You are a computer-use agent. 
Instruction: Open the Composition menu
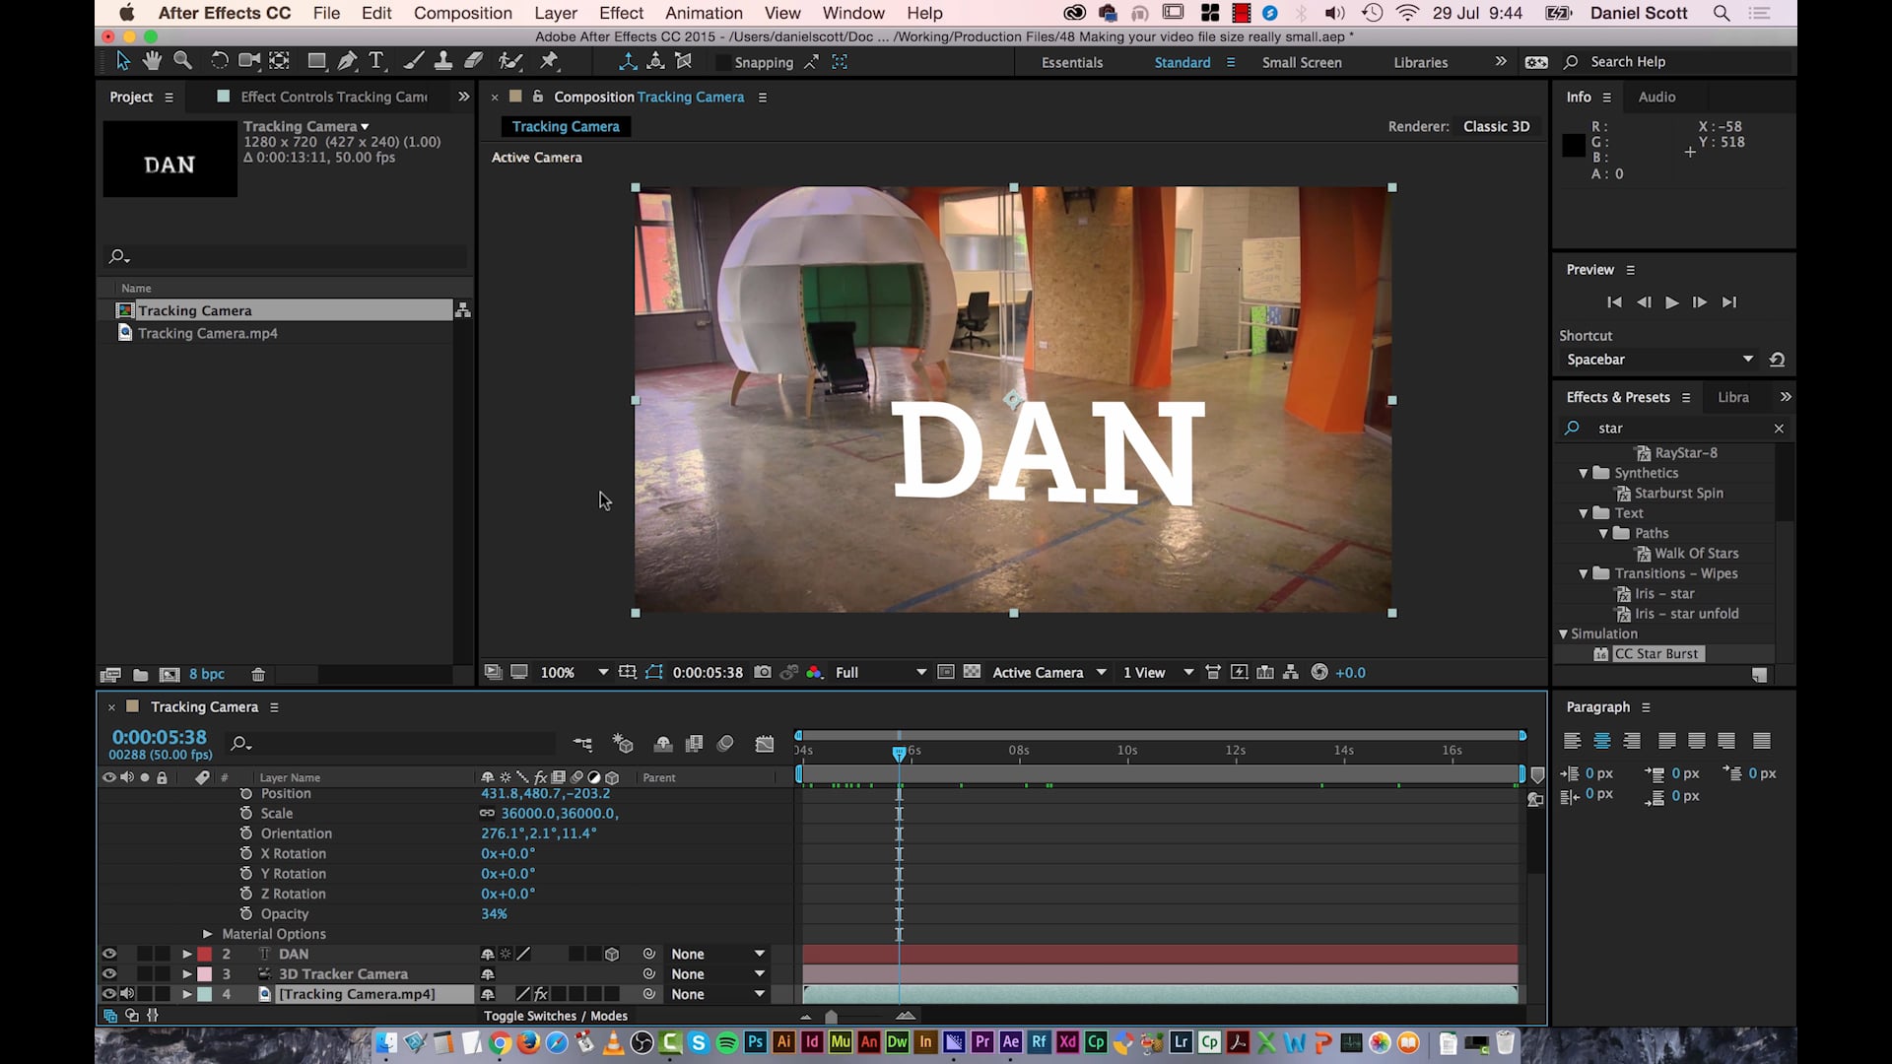[463, 13]
